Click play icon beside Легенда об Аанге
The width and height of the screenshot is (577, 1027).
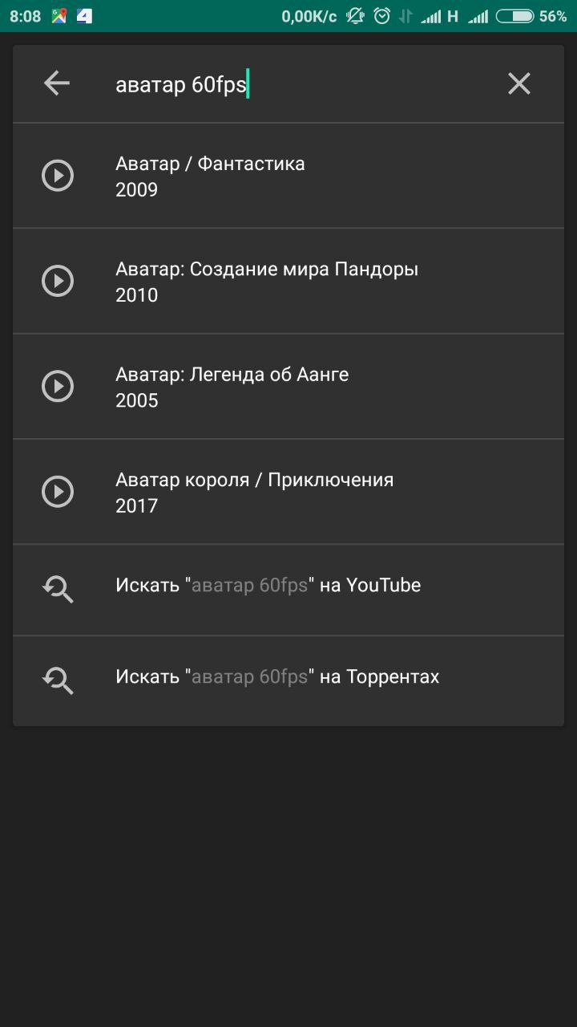pyautogui.click(x=58, y=386)
